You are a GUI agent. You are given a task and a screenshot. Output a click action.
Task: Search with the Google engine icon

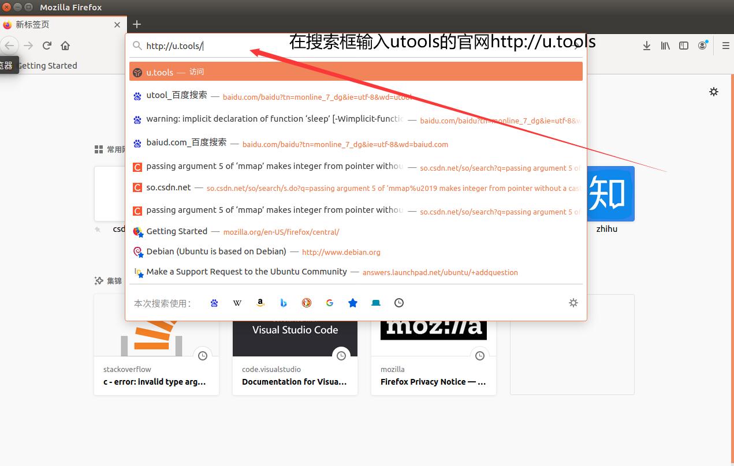(x=330, y=302)
